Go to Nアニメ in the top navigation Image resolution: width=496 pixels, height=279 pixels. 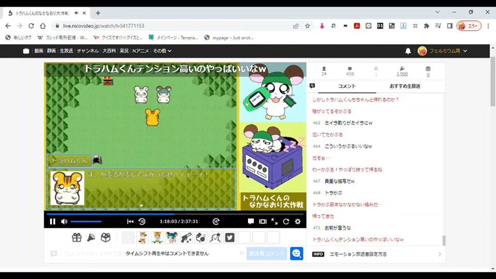141,51
